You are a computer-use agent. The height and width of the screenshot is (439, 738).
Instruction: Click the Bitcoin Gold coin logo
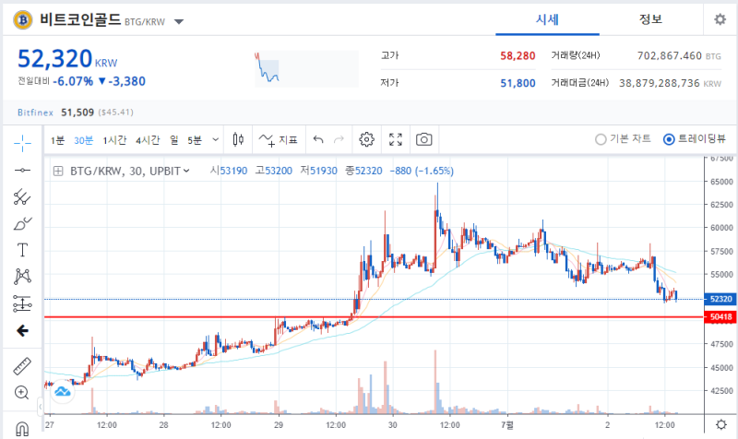click(x=22, y=19)
